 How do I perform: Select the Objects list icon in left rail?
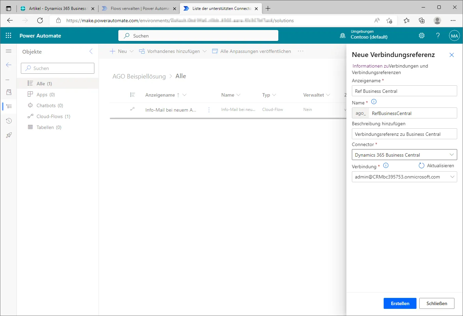coord(9,106)
